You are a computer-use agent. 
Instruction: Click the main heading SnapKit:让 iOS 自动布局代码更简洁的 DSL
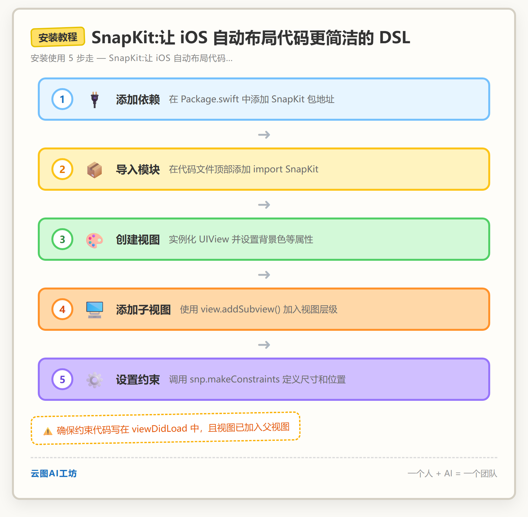(251, 37)
